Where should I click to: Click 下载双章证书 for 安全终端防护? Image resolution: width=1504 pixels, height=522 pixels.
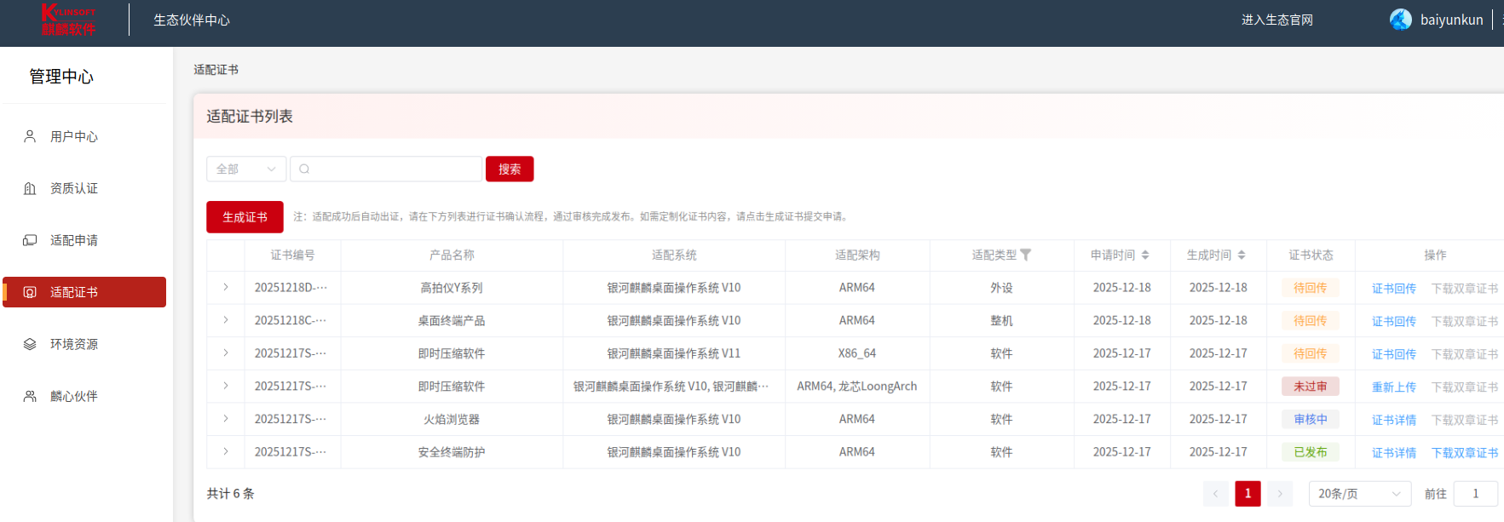point(1464,453)
